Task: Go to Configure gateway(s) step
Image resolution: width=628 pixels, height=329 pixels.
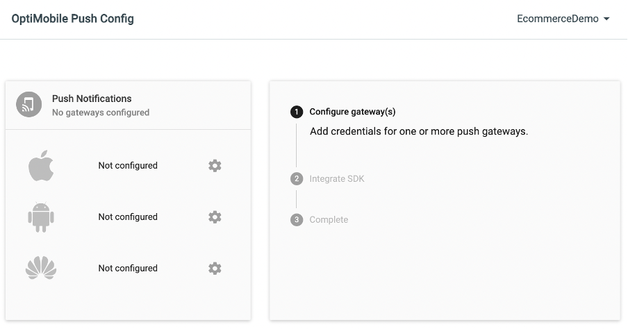Action: [352, 112]
